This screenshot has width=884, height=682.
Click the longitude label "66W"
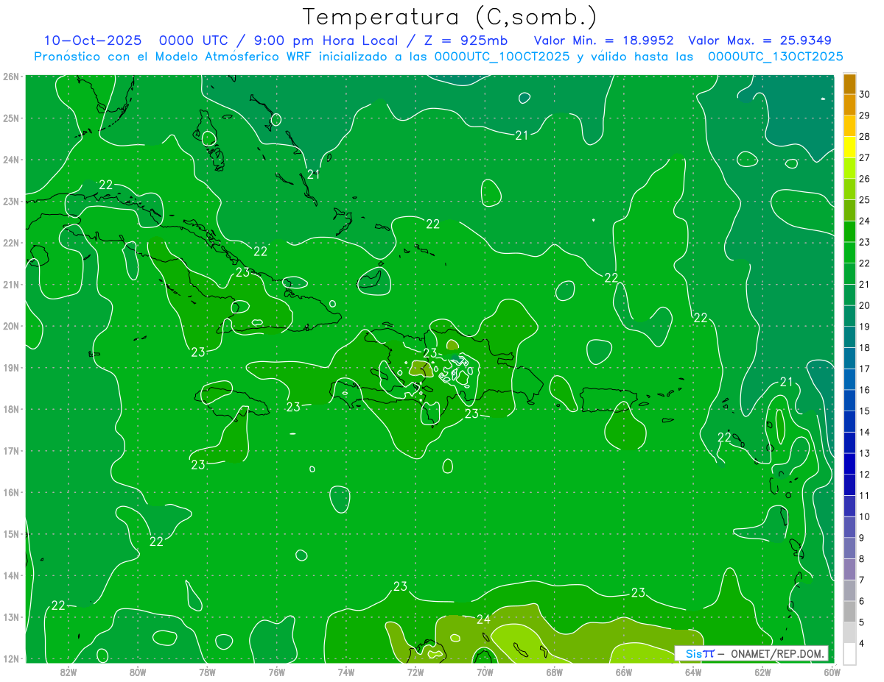(x=624, y=671)
